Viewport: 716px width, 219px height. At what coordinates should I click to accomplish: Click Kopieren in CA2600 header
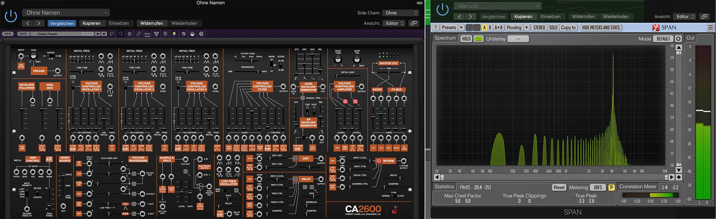[x=92, y=23]
